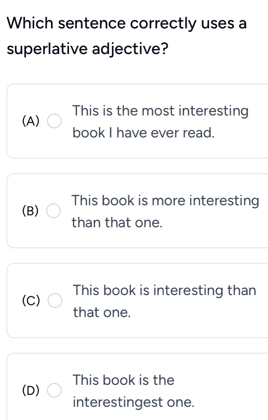This screenshot has height=420, width=268.
Task: Click the "This book is the" line
Action: point(123,380)
